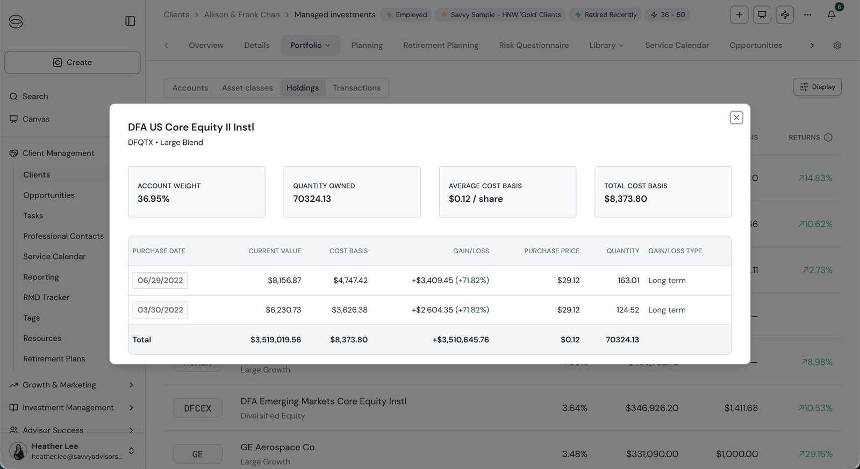The width and height of the screenshot is (860, 469).
Task: Select the Asset classes sub-tab
Action: click(247, 88)
